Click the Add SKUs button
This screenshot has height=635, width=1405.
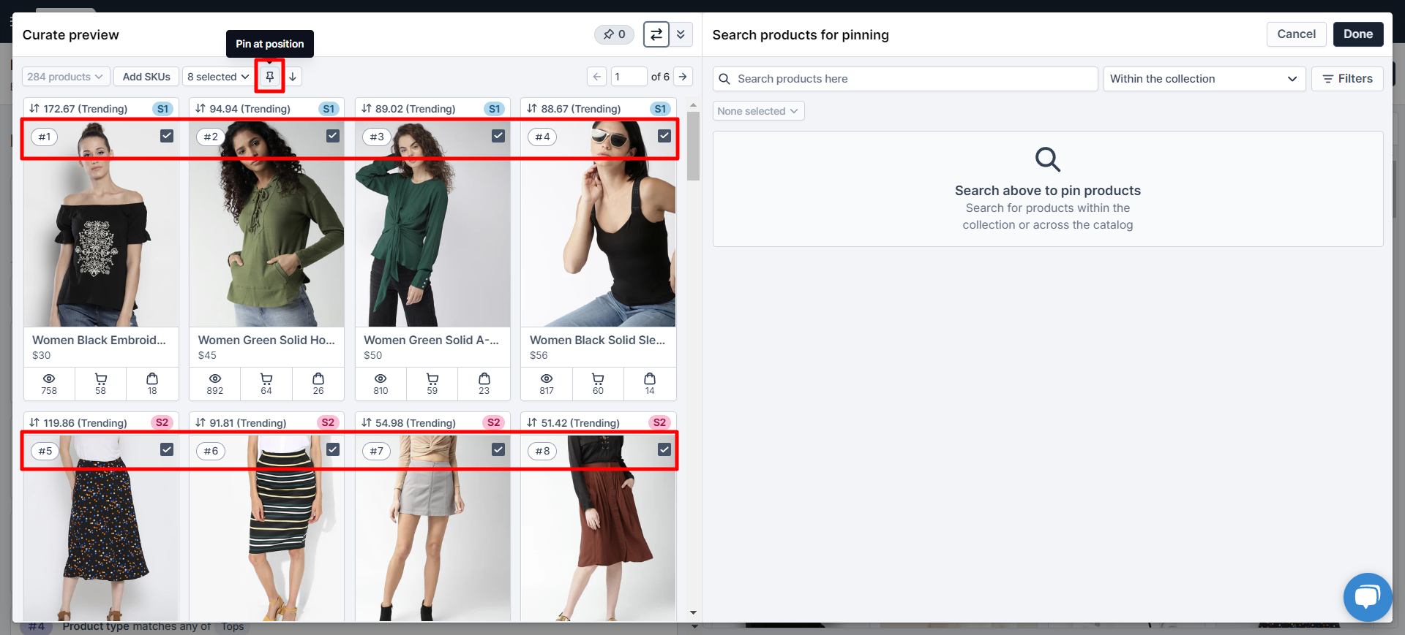point(146,77)
